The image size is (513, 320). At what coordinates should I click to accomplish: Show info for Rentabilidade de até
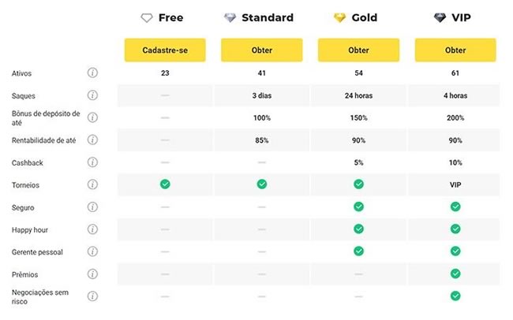[x=92, y=140]
